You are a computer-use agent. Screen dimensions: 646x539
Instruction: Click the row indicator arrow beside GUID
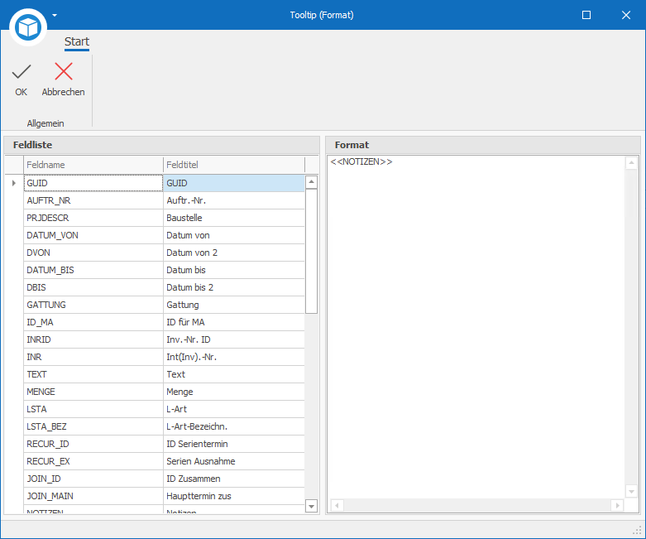point(14,183)
